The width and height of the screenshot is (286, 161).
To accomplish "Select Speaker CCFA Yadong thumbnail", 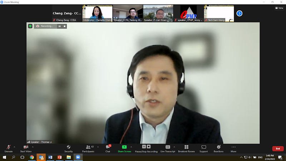I will click(x=128, y=13).
